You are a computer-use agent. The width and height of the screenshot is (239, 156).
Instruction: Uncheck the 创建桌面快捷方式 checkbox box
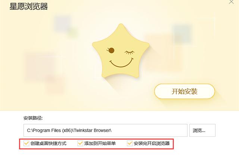point(26,143)
